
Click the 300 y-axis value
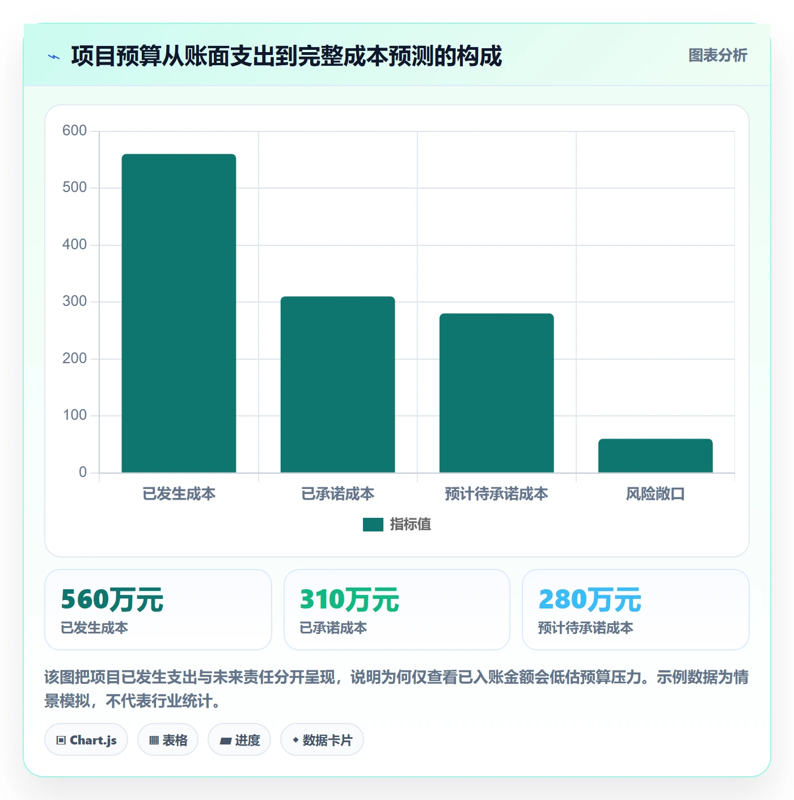[x=74, y=301]
